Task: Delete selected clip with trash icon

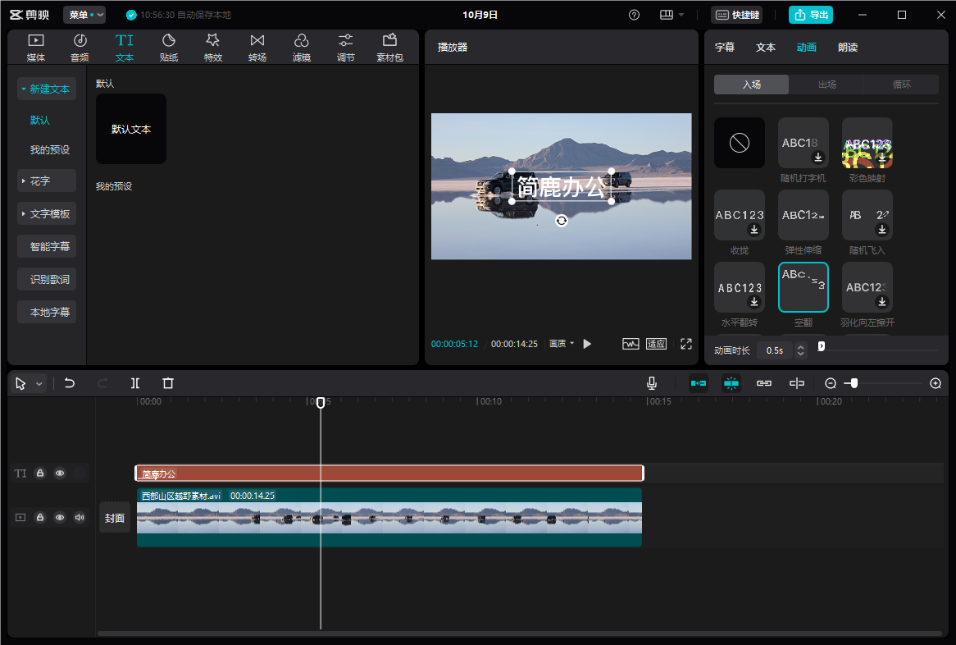Action: [x=168, y=383]
